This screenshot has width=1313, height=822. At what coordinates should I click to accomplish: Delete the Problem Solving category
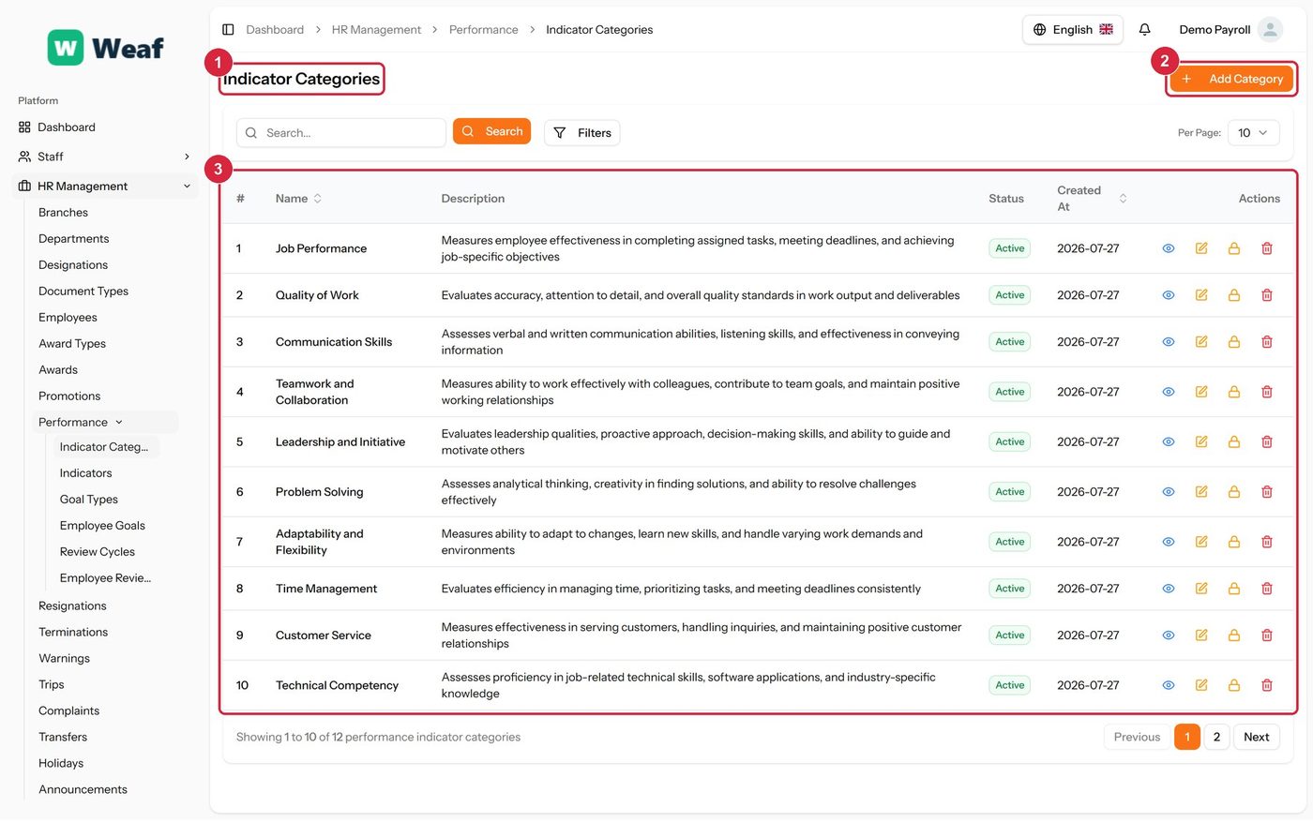(x=1267, y=492)
